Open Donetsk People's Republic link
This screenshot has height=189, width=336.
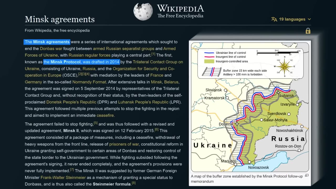(71, 102)
